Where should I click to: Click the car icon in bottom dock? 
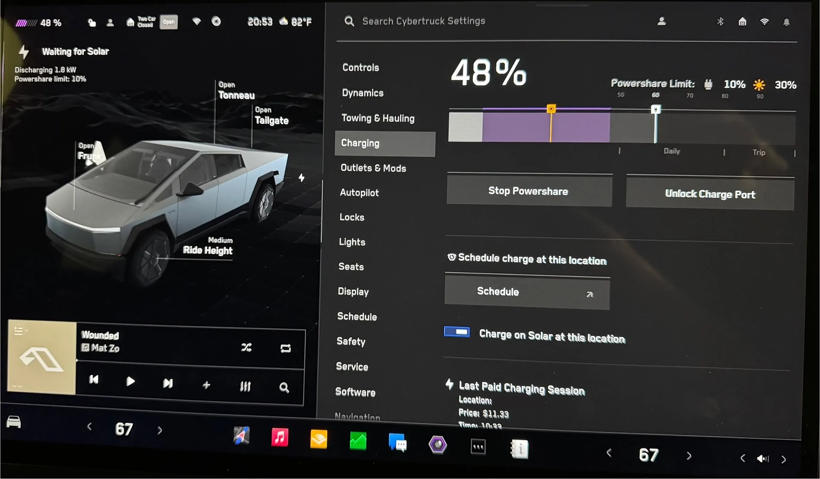click(14, 422)
